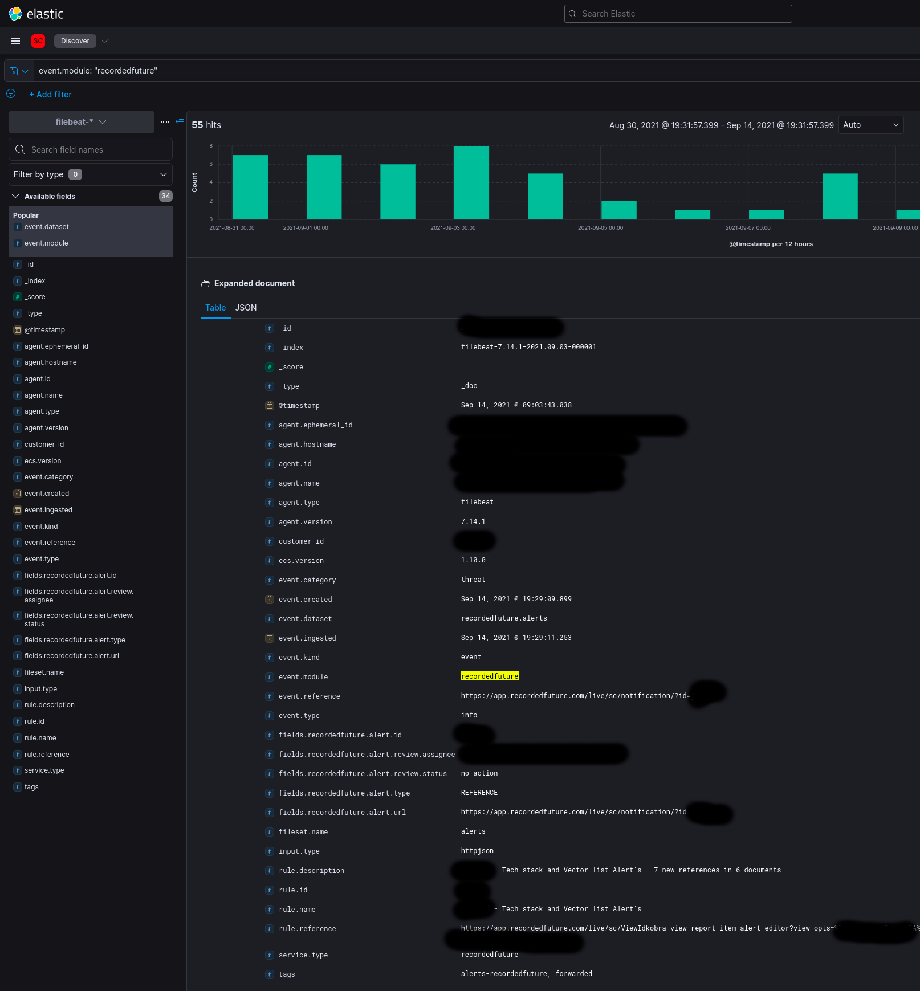Expand the Filter by type dropdown
Viewport: 920px width, 991px height.
(91, 174)
